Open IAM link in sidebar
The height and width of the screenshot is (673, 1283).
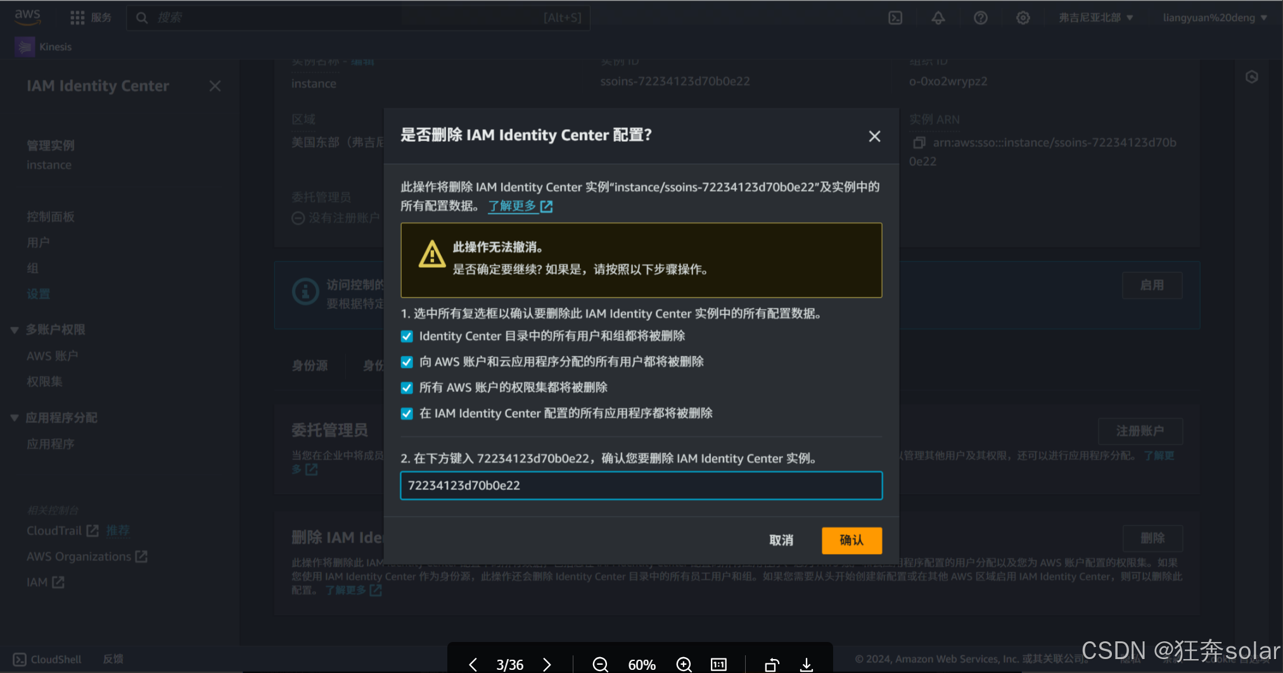tap(45, 582)
